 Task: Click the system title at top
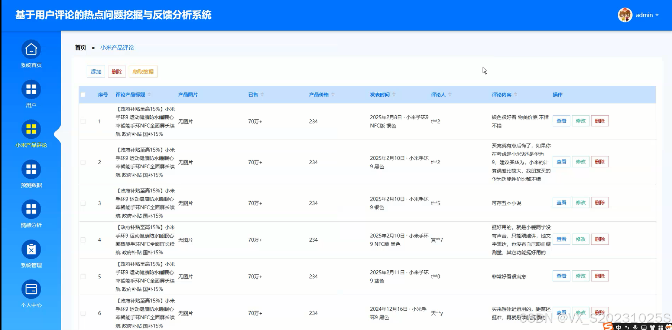(x=113, y=15)
